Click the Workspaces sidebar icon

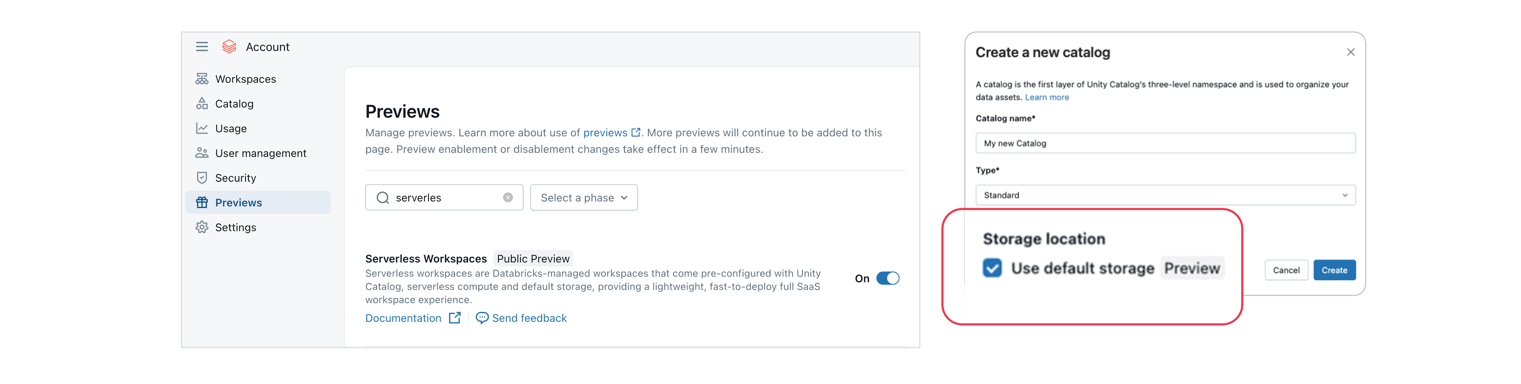click(202, 79)
